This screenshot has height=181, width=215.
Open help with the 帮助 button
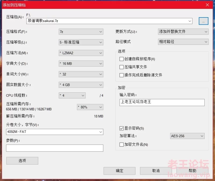point(192,171)
